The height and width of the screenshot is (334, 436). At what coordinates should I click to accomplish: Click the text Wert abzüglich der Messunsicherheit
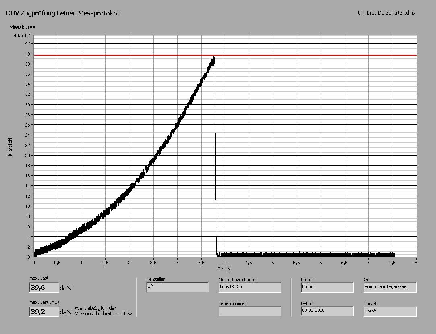click(x=103, y=311)
